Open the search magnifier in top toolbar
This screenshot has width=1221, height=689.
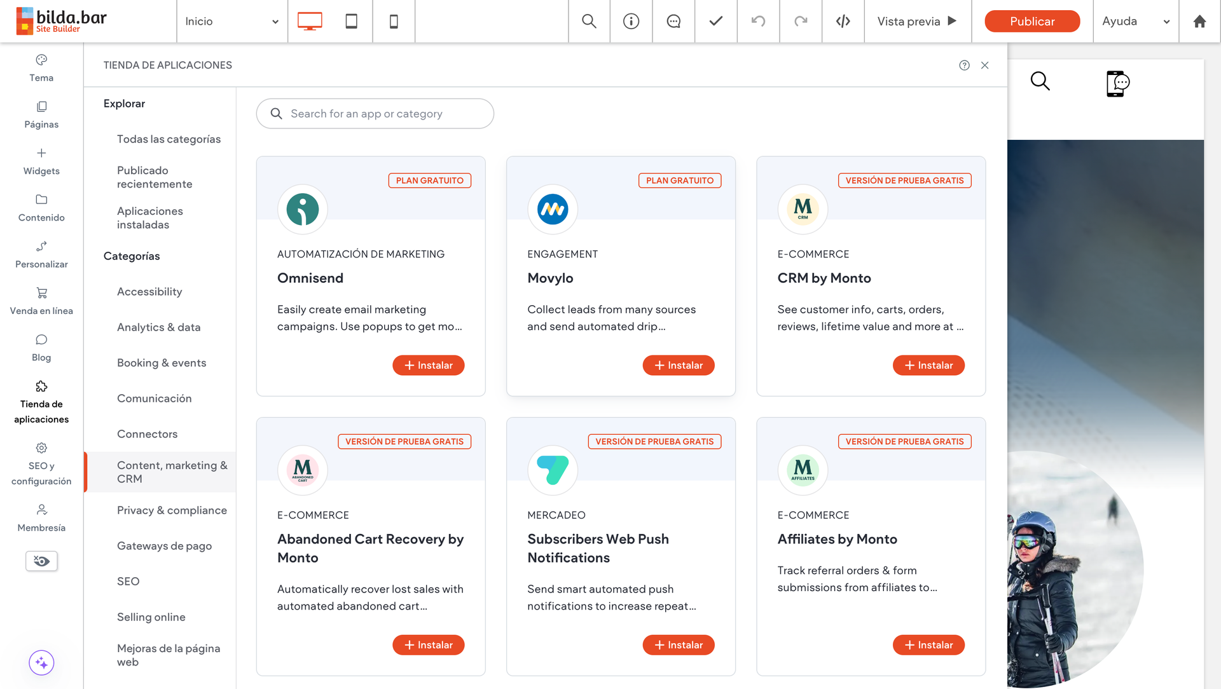(x=589, y=21)
